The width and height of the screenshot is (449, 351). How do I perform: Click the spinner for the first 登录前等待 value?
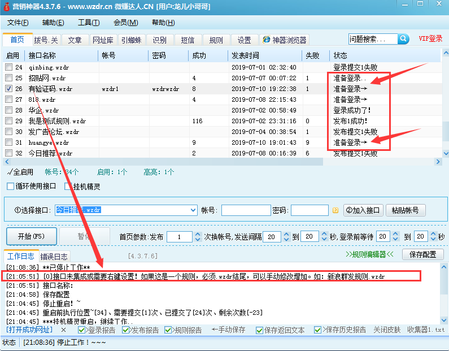click(395, 237)
